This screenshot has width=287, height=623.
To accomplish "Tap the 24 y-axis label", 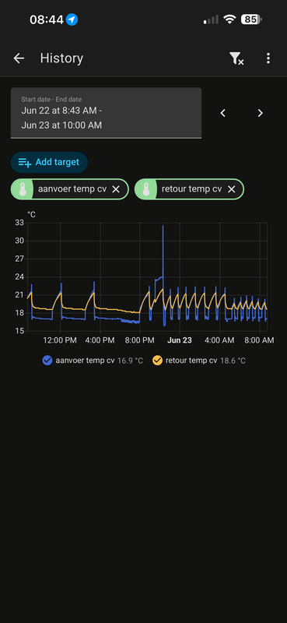I will coord(19,277).
